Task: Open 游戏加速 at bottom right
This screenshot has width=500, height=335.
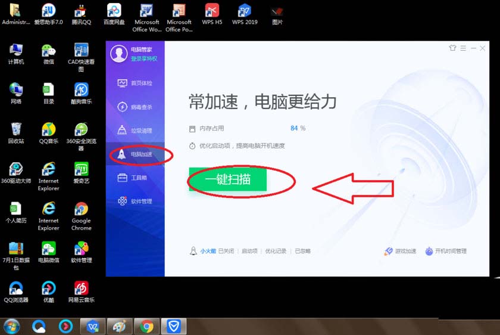Action: tap(401, 252)
